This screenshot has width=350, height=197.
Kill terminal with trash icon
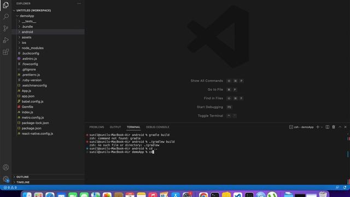coord(334,127)
